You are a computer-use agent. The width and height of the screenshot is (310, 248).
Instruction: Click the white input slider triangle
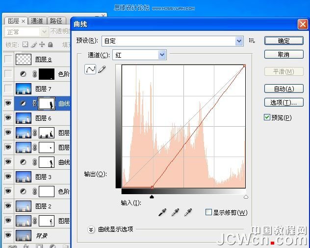coord(246,197)
